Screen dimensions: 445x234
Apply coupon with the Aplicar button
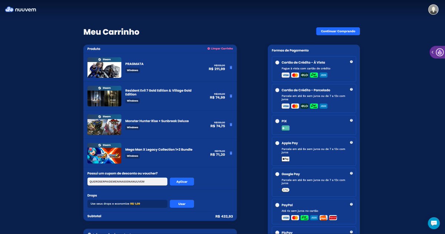(182, 182)
